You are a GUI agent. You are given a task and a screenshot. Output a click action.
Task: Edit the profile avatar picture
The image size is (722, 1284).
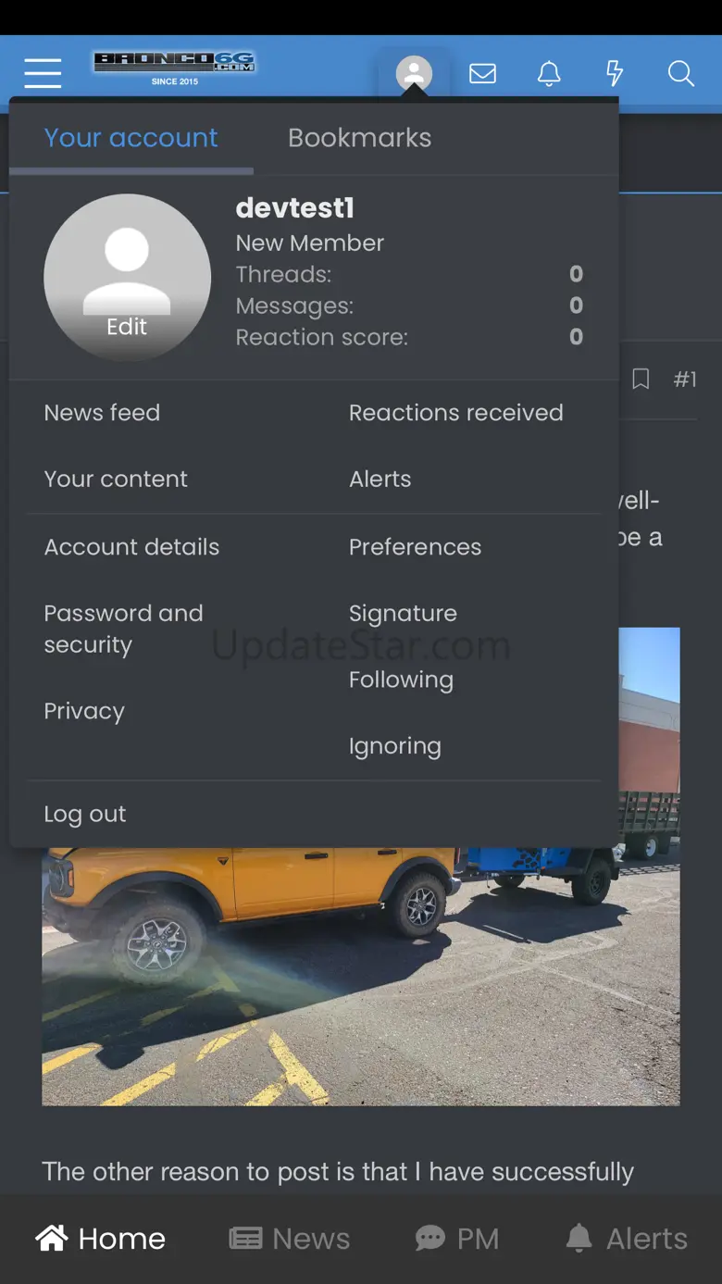point(127,277)
